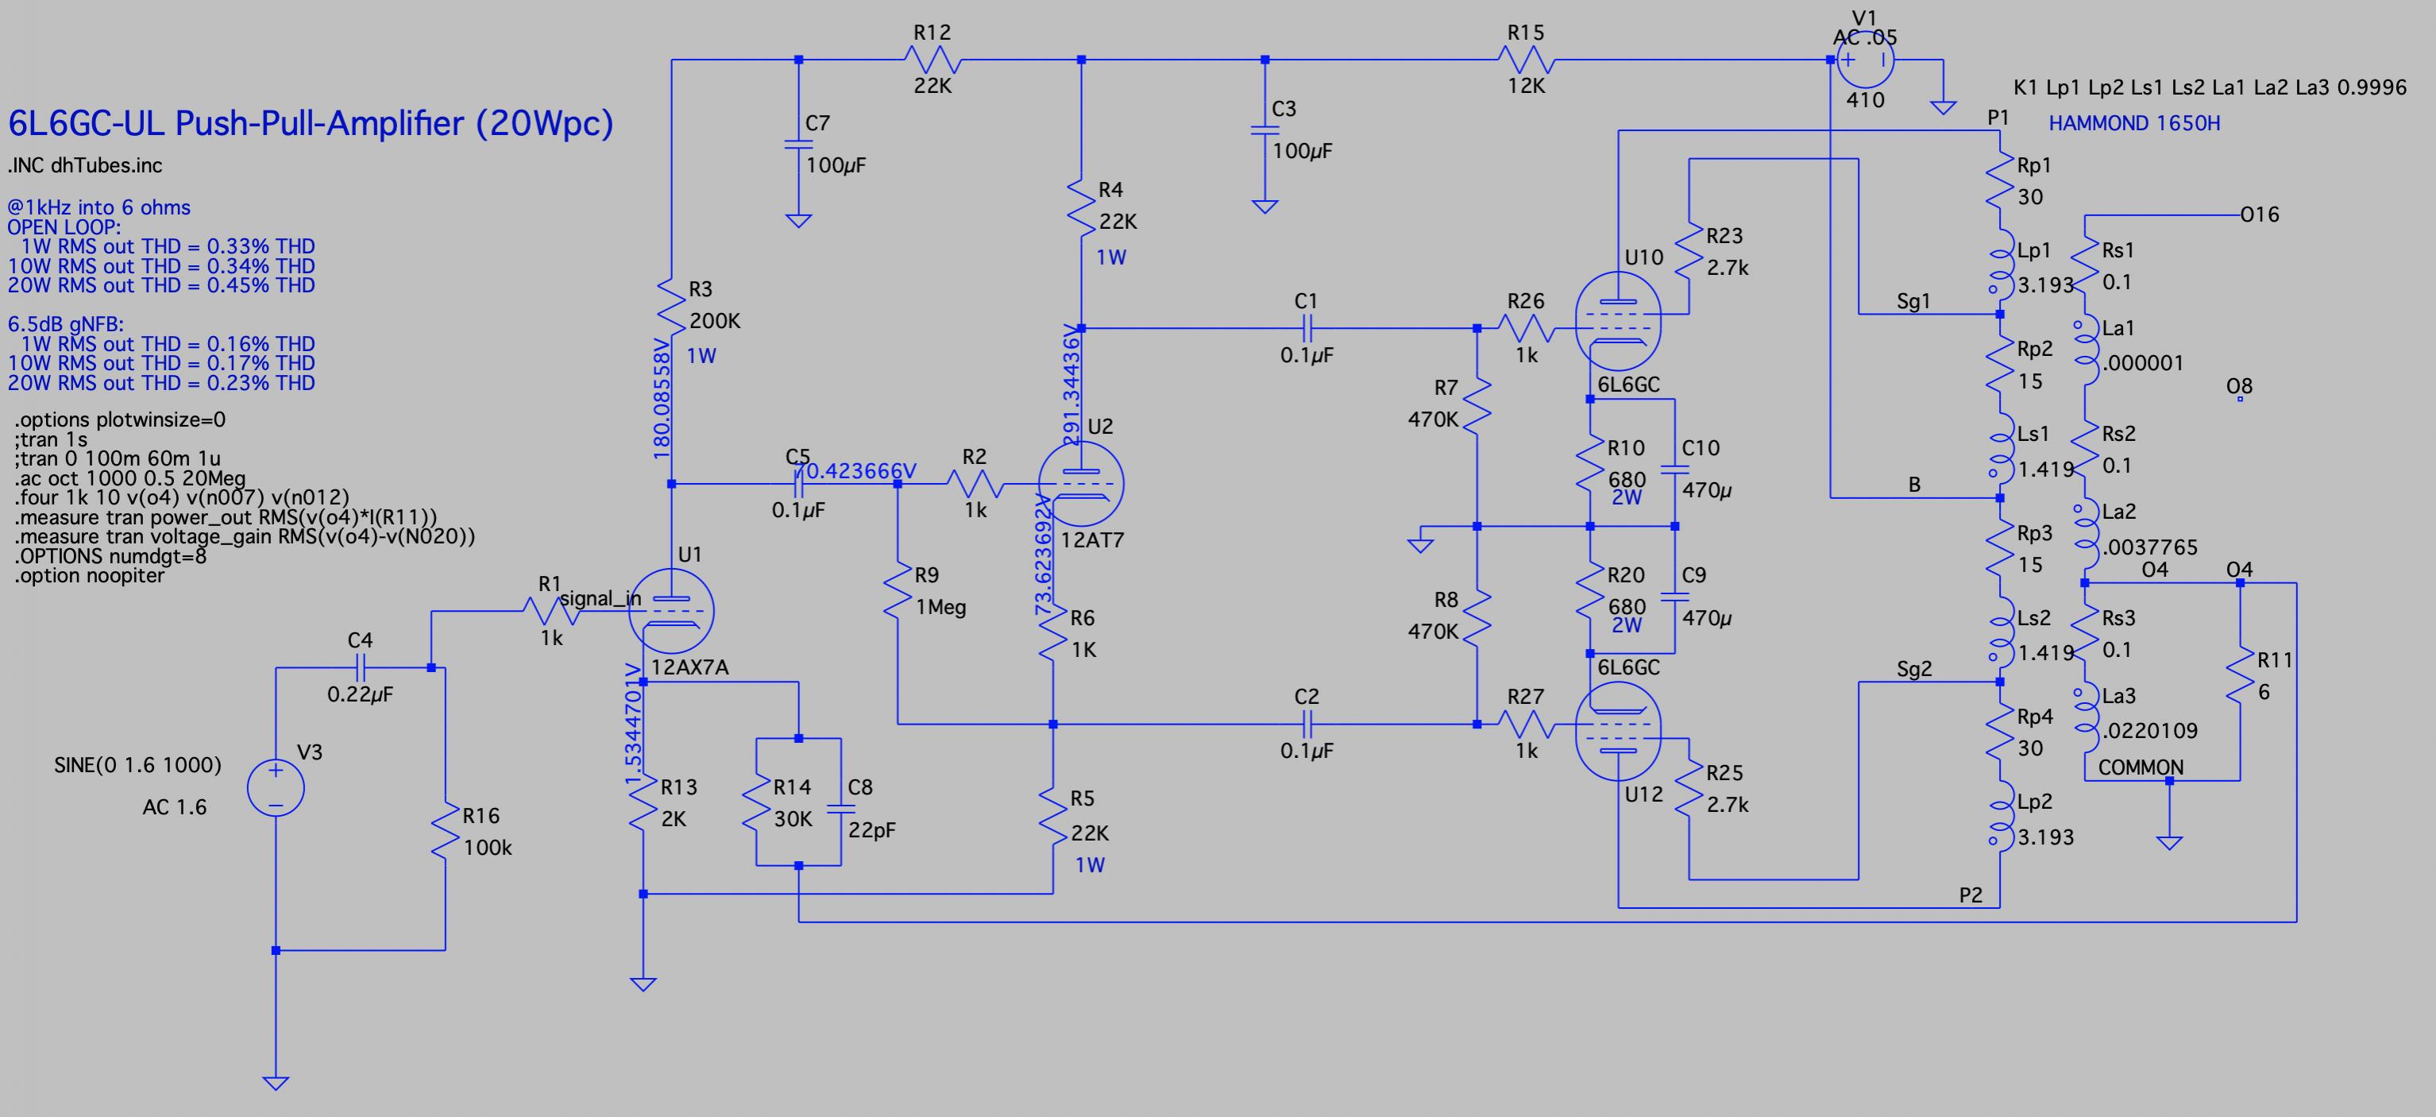2436x1117 pixels.
Task: Click the commented ;tran 1s directive
Action: point(50,440)
